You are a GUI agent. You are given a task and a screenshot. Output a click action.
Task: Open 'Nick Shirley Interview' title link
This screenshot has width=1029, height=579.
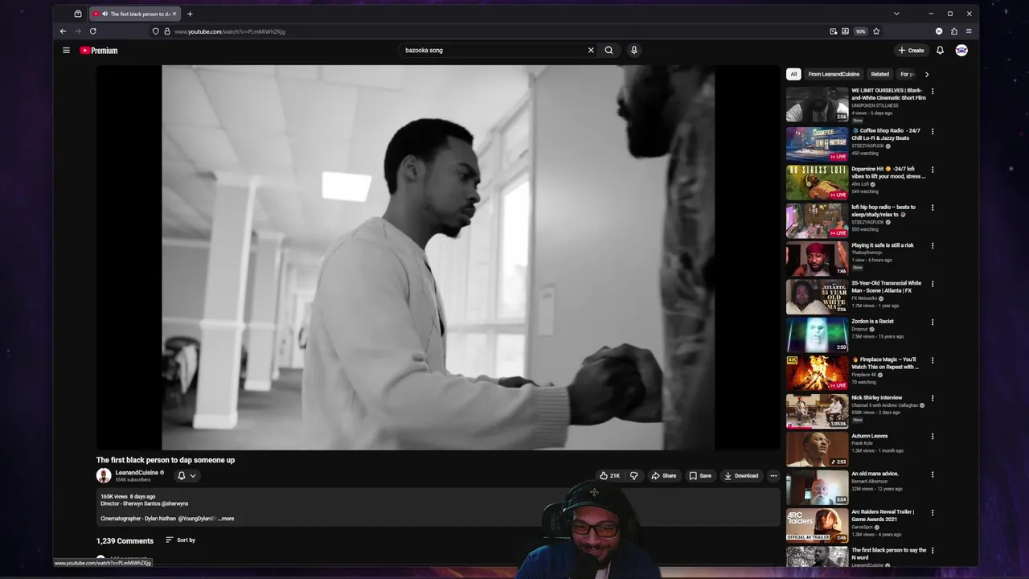877,398
